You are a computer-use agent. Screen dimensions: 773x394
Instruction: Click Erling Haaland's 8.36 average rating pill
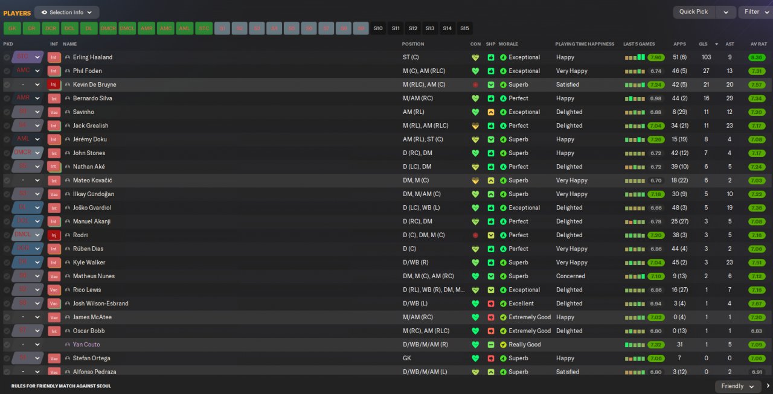757,57
